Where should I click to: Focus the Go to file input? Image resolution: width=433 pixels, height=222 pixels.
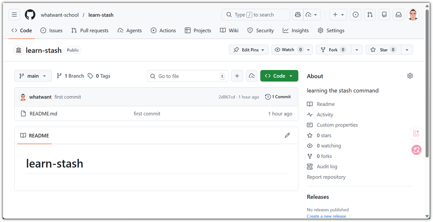pos(187,76)
